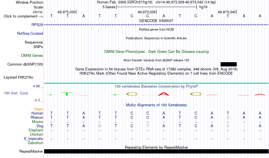
Task: Click 'Multiz Alignments of 100 Vertebrates' title
Action: pos(156,105)
